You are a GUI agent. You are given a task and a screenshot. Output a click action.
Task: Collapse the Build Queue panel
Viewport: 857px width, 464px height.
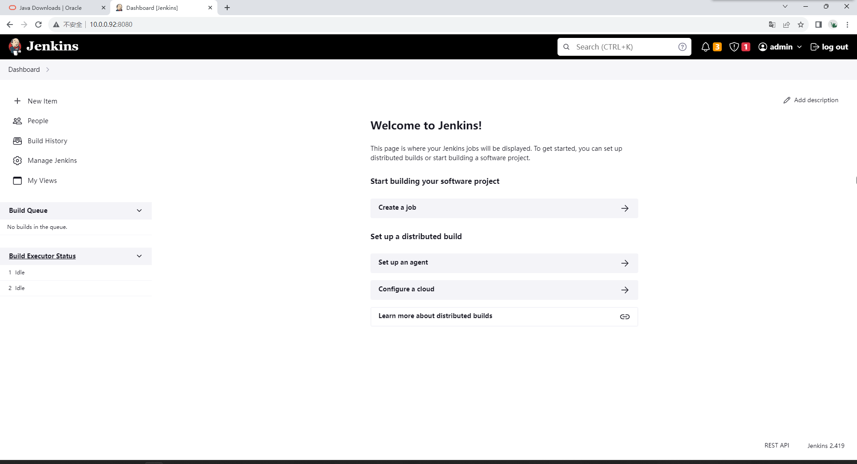139,211
